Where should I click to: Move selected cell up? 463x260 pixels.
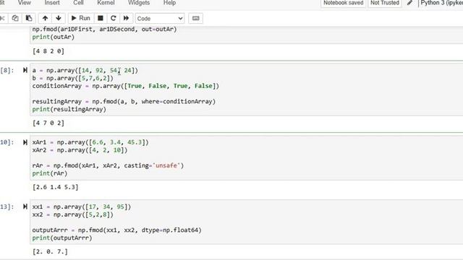point(45,18)
